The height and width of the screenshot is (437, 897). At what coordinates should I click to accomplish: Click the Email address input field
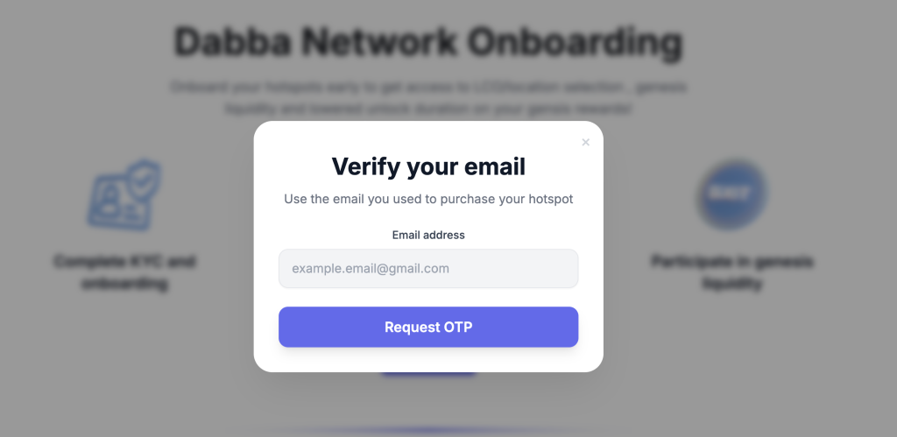[x=427, y=268]
